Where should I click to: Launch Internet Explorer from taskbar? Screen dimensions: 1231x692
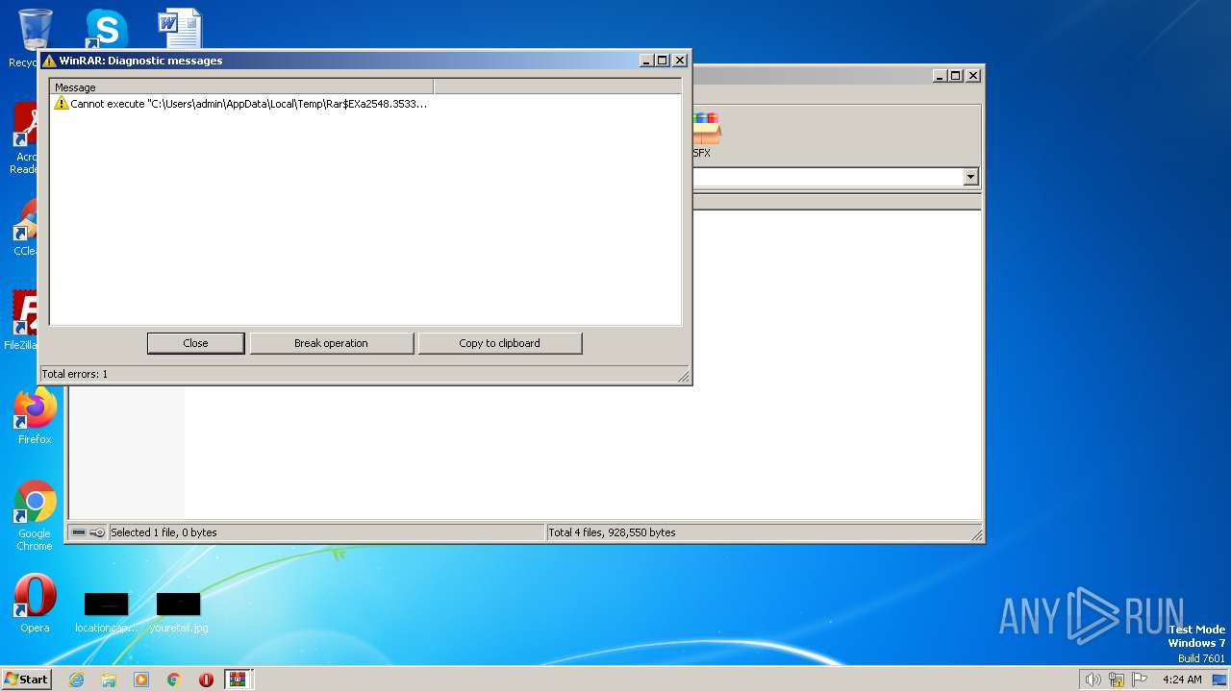(x=76, y=680)
